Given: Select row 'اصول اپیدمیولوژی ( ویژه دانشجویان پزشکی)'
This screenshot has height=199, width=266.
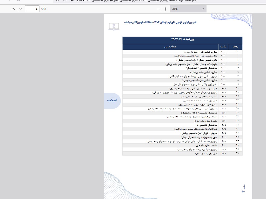Looking at the screenshot, I should [x=182, y=137].
